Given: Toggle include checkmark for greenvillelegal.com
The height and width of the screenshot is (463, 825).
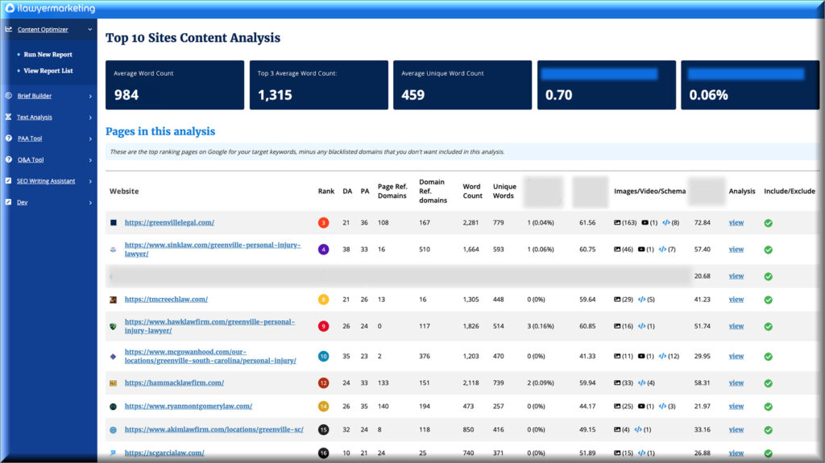Looking at the screenshot, I should point(768,223).
